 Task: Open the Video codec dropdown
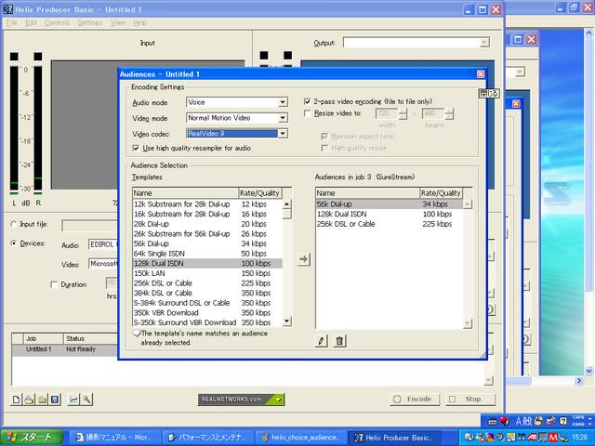coord(283,134)
